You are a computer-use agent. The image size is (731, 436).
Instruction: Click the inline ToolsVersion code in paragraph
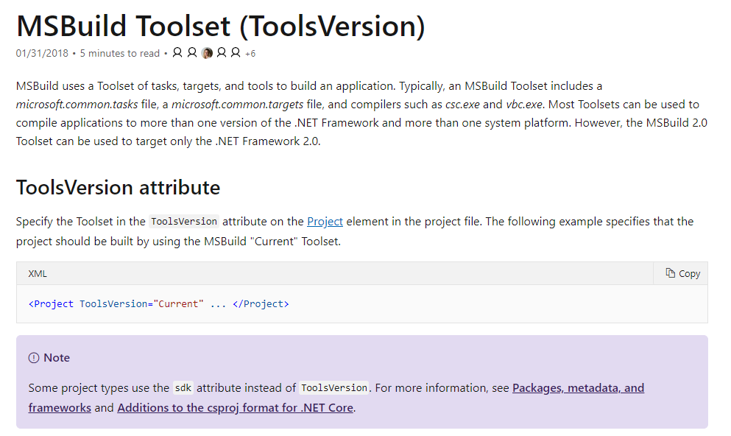184,222
